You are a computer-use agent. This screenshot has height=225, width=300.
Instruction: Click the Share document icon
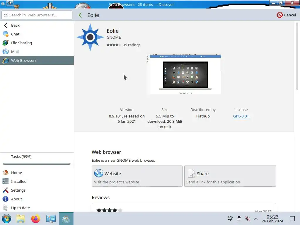tap(191, 173)
